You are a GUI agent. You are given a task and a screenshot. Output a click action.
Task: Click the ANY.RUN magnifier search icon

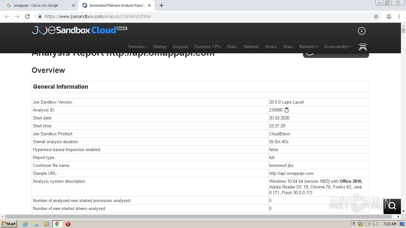(392, 206)
